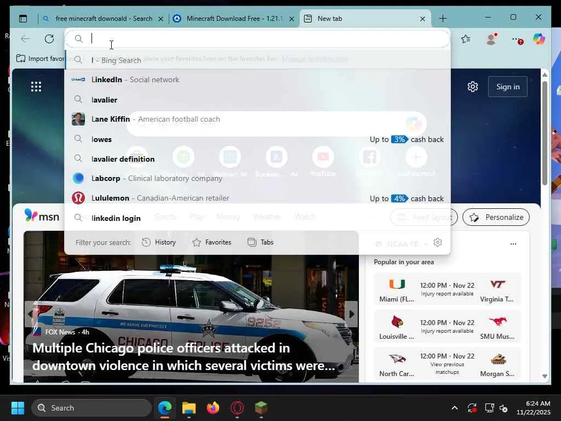Click the page vertical scrollbar thumb
Image resolution: width=561 pixels, height=421 pixels.
point(545,133)
